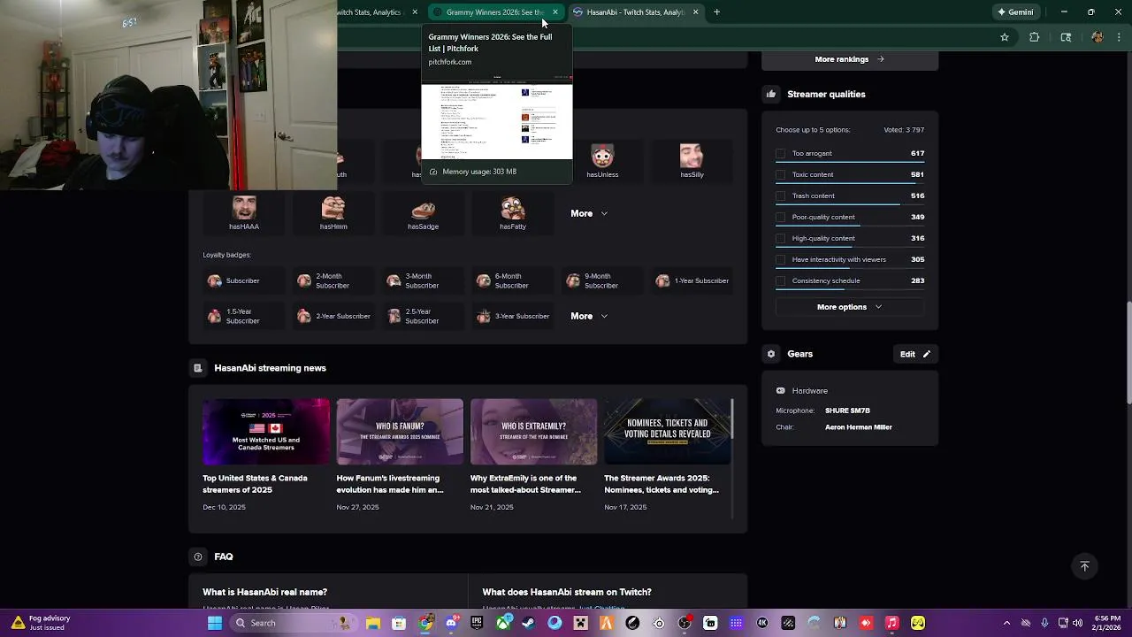Open 'What does HasanAbi stream on Twitch?' question
This screenshot has height=637, width=1132.
pos(567,592)
